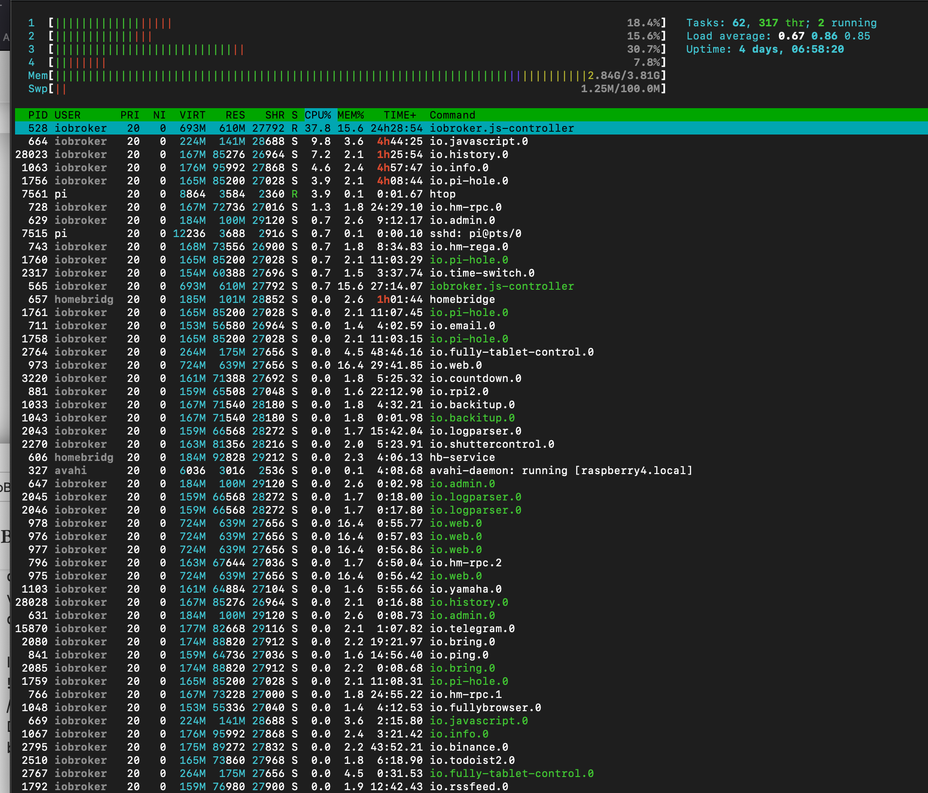This screenshot has height=793, width=928.
Task: Select the homebridge process row PID 657
Action: [x=462, y=300]
